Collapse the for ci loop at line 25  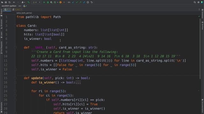point(15,96)
